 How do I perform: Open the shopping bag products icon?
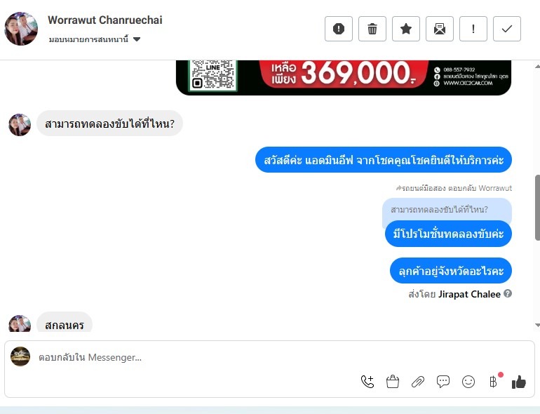[393, 382]
